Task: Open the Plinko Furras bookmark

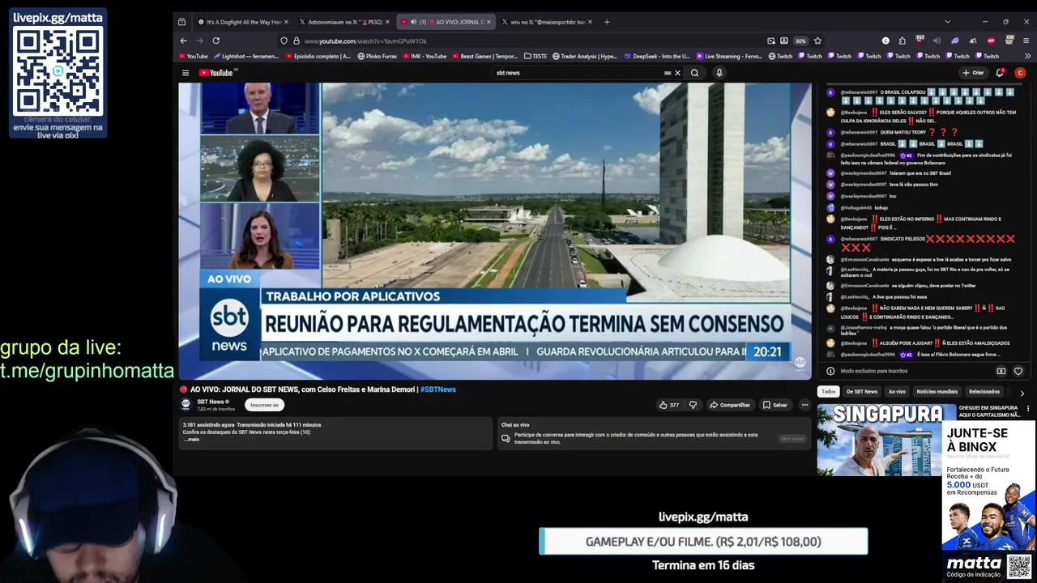Action: point(377,57)
